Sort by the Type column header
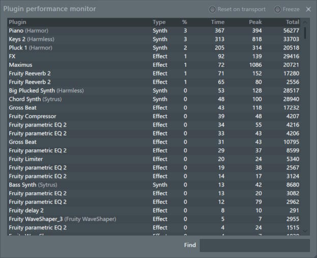 (x=159, y=22)
